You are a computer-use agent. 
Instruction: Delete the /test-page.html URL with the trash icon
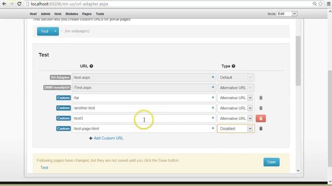[x=261, y=129]
